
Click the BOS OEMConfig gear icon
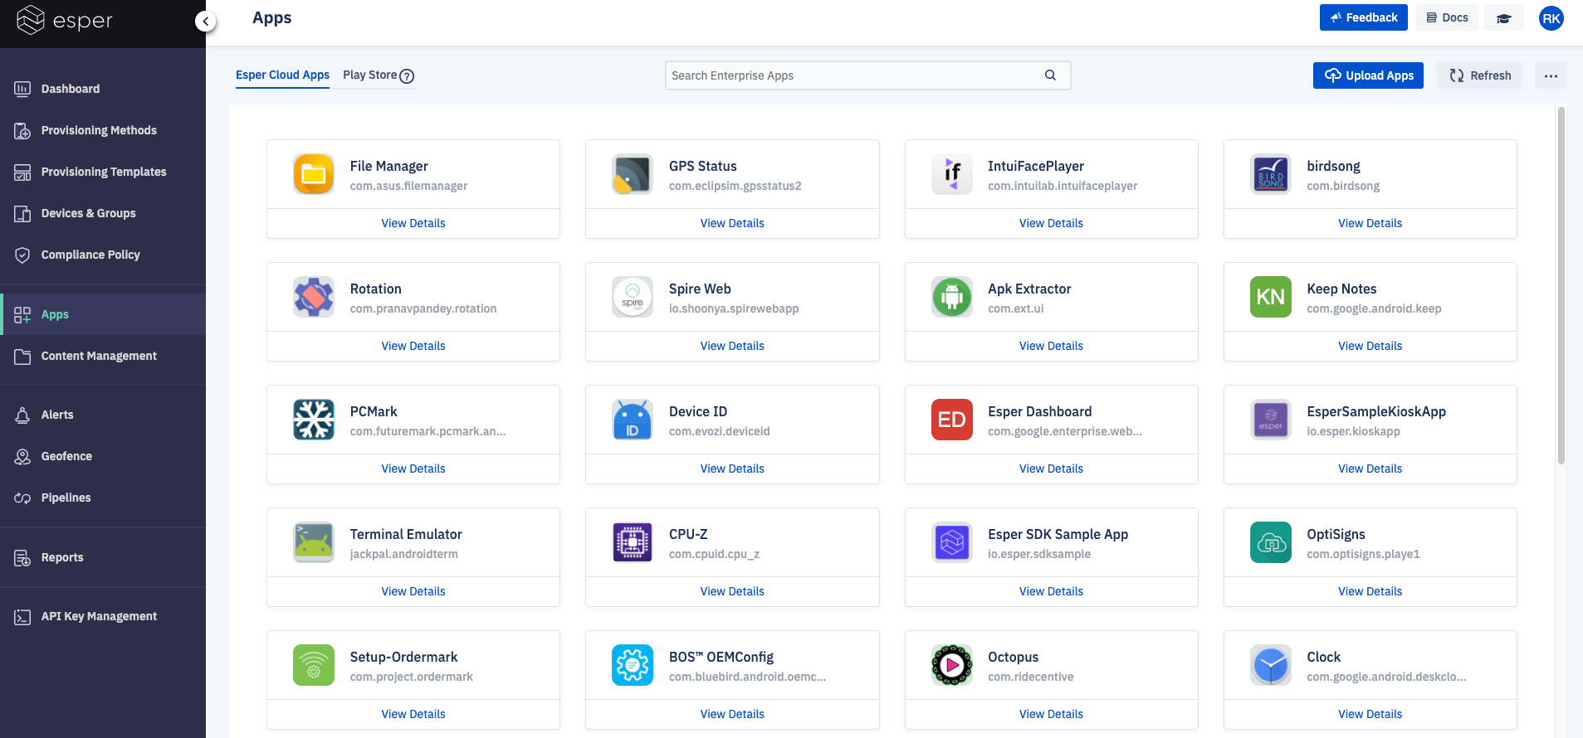pos(633,665)
